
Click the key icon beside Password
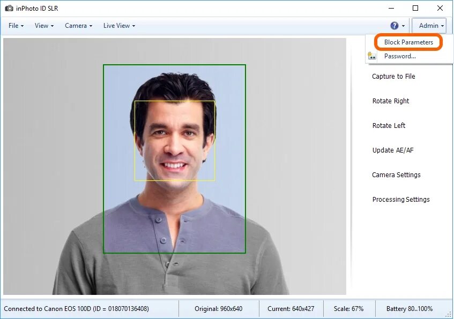[372, 56]
